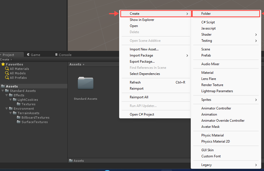Click the All Prefabs search icon
Viewport: 264px width, 171px height.
7,77
